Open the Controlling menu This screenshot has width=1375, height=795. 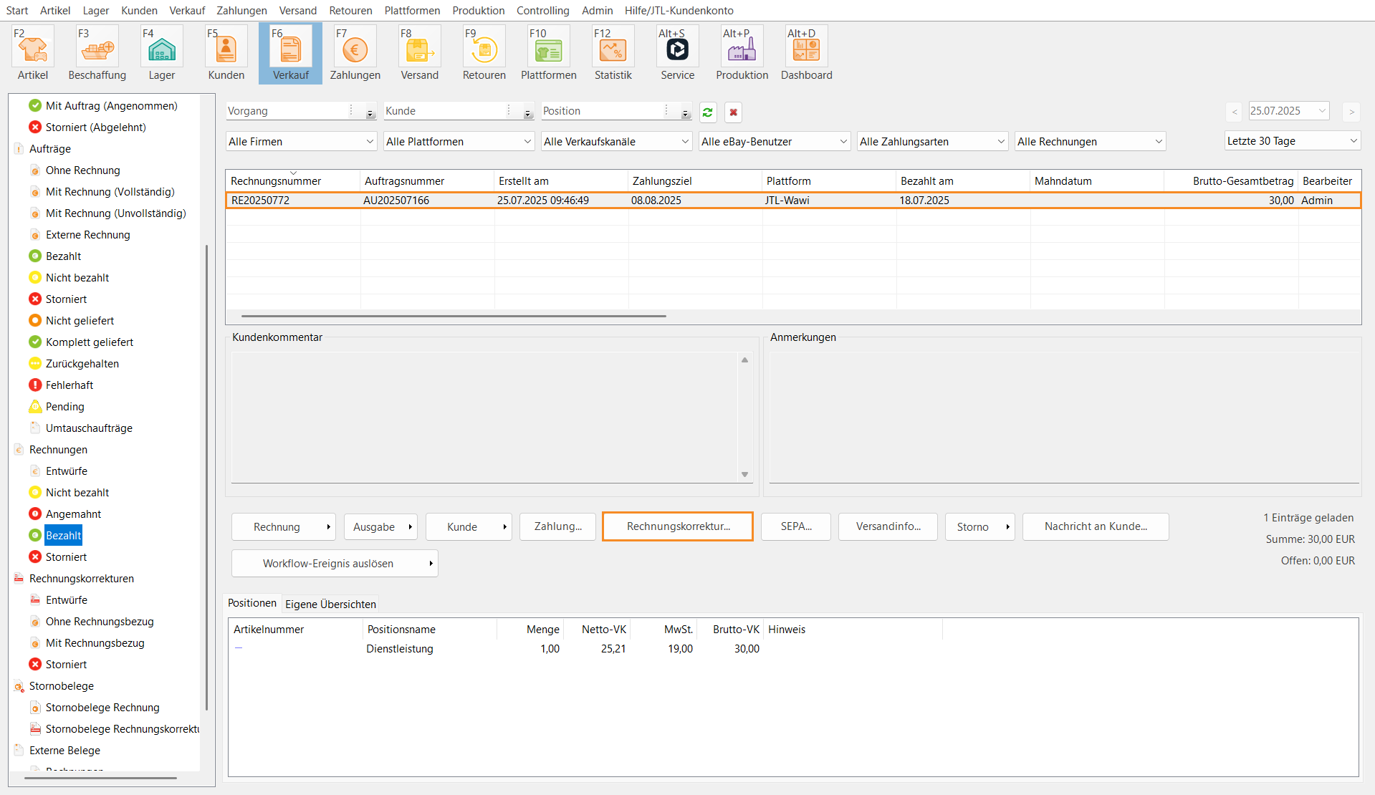542,11
